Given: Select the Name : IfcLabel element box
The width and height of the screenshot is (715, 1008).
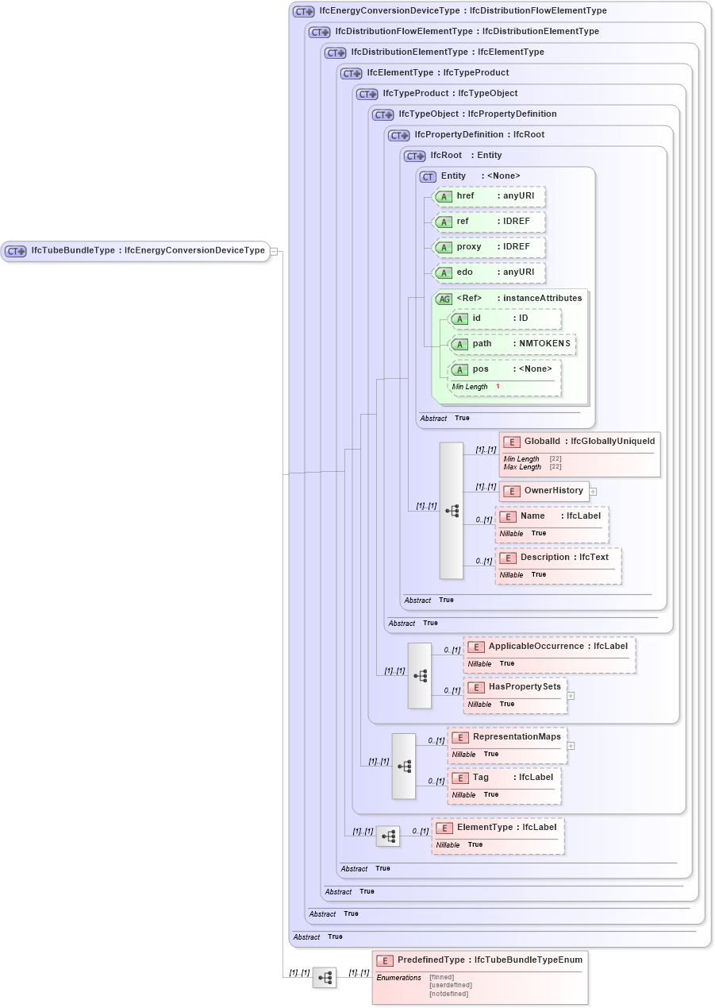Looking at the screenshot, I should [x=551, y=523].
